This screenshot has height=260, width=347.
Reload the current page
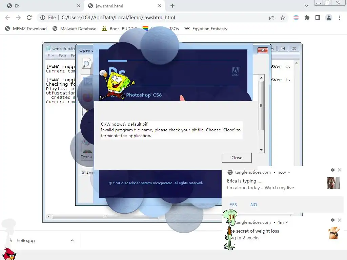tap(29, 18)
